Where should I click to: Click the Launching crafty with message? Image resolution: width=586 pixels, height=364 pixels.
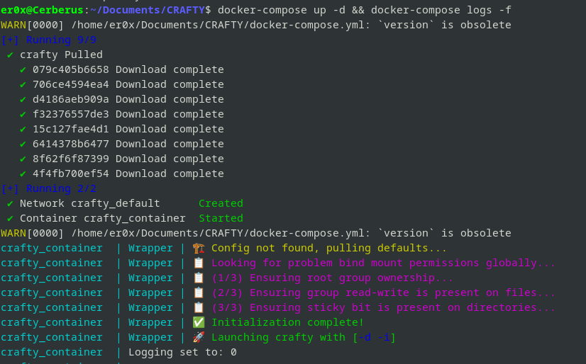pyautogui.click(x=278, y=337)
